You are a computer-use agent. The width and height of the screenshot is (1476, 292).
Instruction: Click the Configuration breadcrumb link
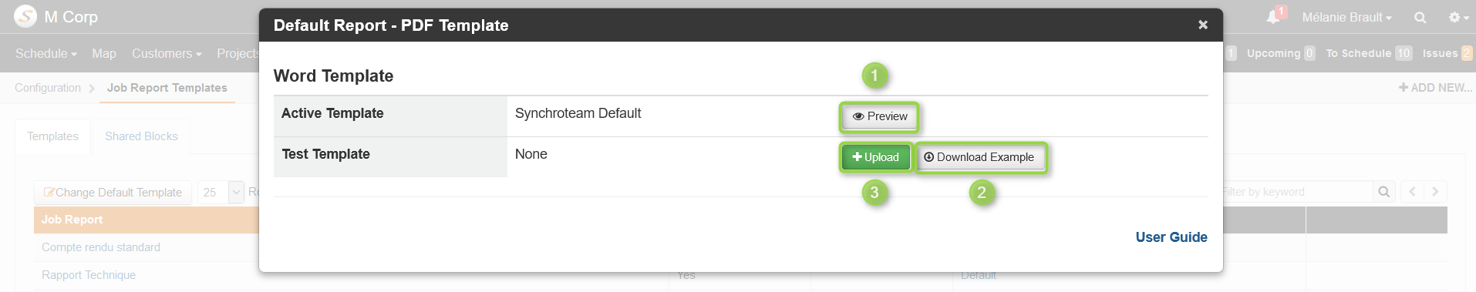coord(48,88)
